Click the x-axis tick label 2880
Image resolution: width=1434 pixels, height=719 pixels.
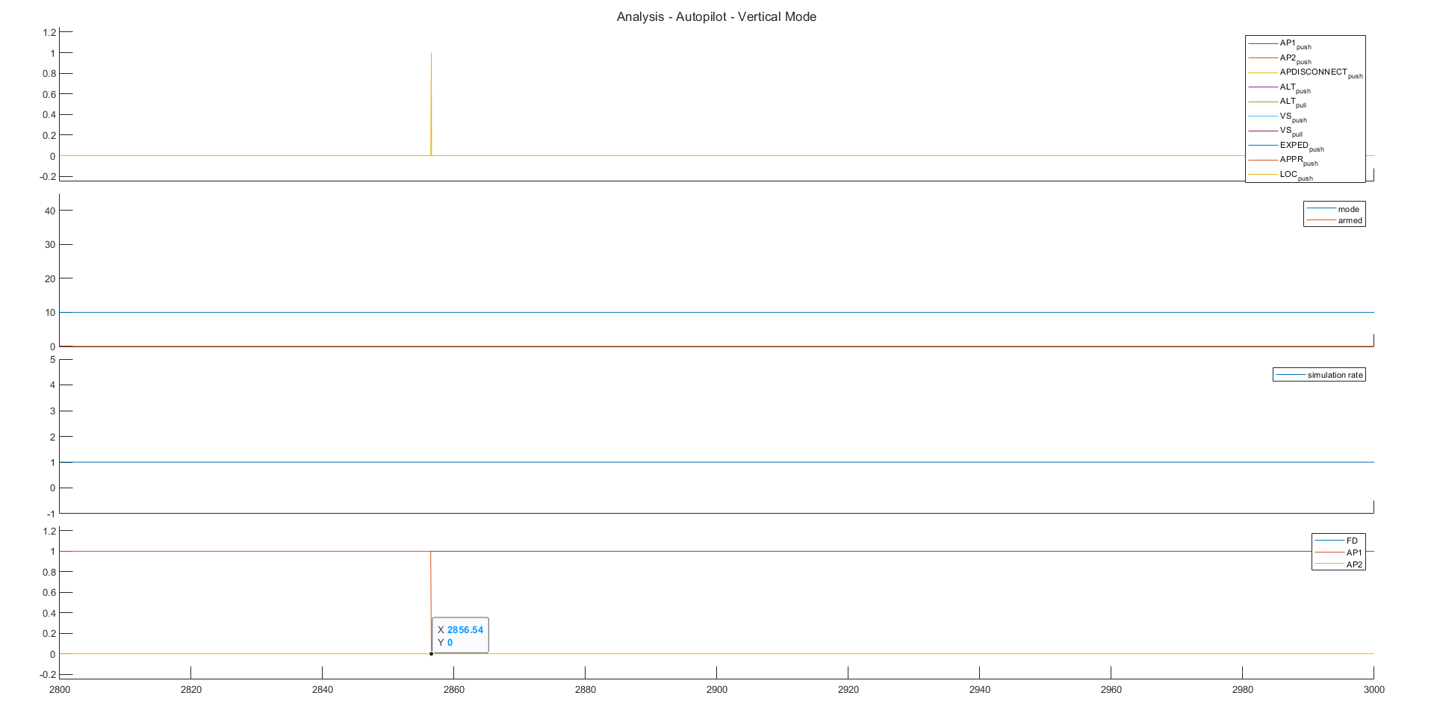click(x=586, y=689)
